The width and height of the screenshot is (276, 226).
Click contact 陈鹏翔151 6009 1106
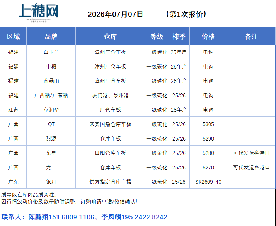(x=61, y=217)
